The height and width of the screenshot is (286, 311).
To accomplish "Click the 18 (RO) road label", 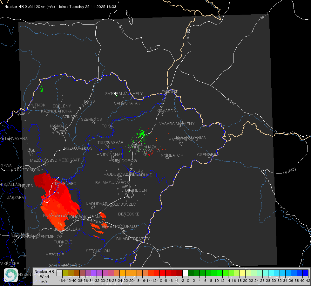I will pos(289,171).
